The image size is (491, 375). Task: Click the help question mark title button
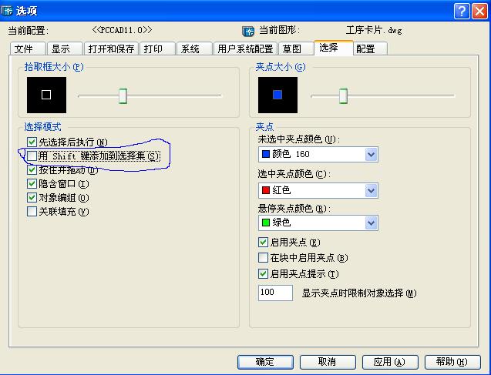point(462,12)
